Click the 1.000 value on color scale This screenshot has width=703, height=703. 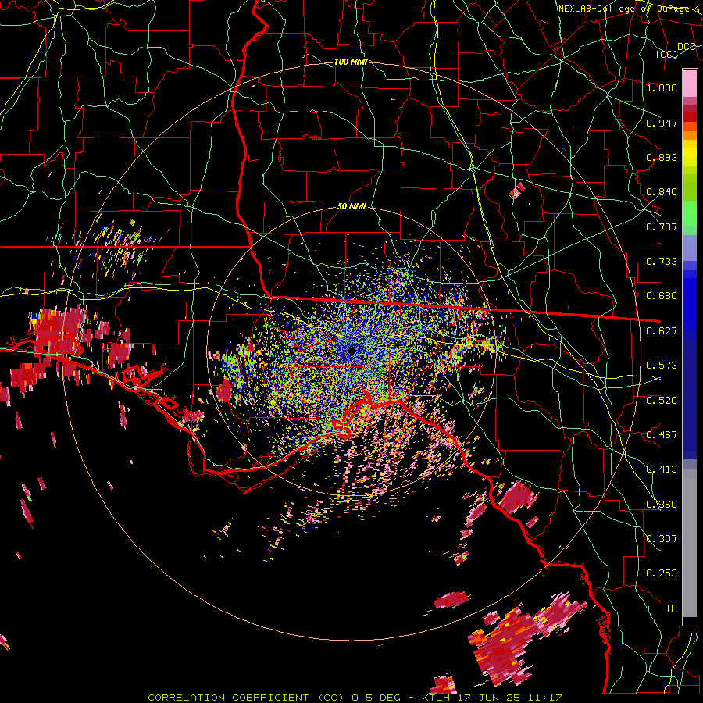pyautogui.click(x=662, y=87)
